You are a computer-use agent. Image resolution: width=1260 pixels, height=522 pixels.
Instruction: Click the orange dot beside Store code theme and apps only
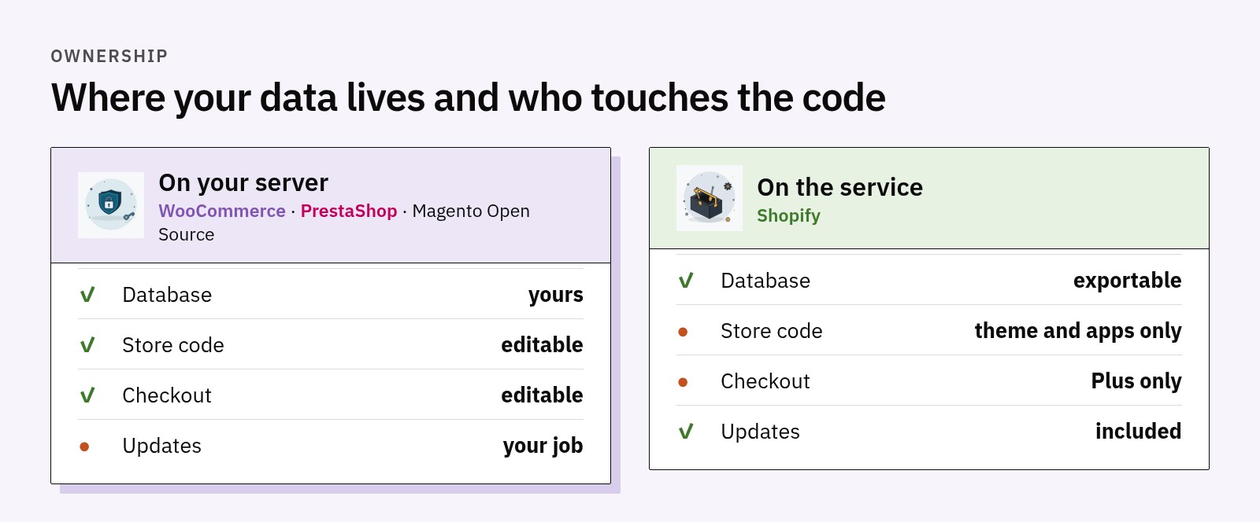[683, 332]
